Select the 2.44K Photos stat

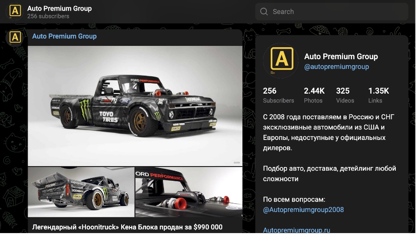tap(314, 95)
